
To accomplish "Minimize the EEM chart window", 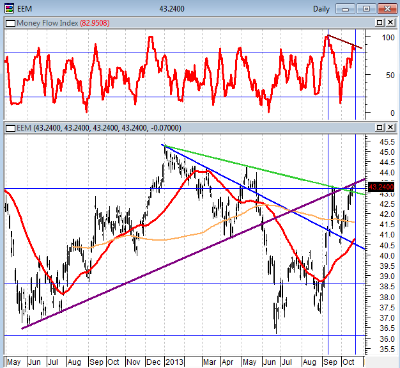I will 346,9.
